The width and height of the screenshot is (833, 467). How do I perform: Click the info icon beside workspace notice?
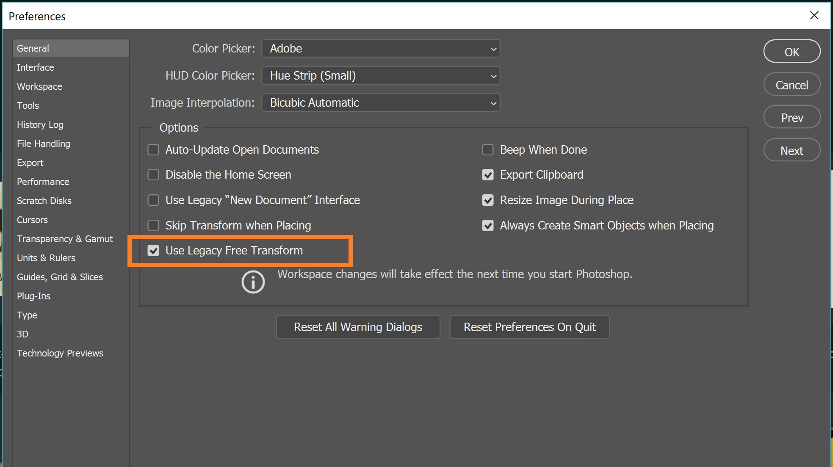[x=253, y=282]
